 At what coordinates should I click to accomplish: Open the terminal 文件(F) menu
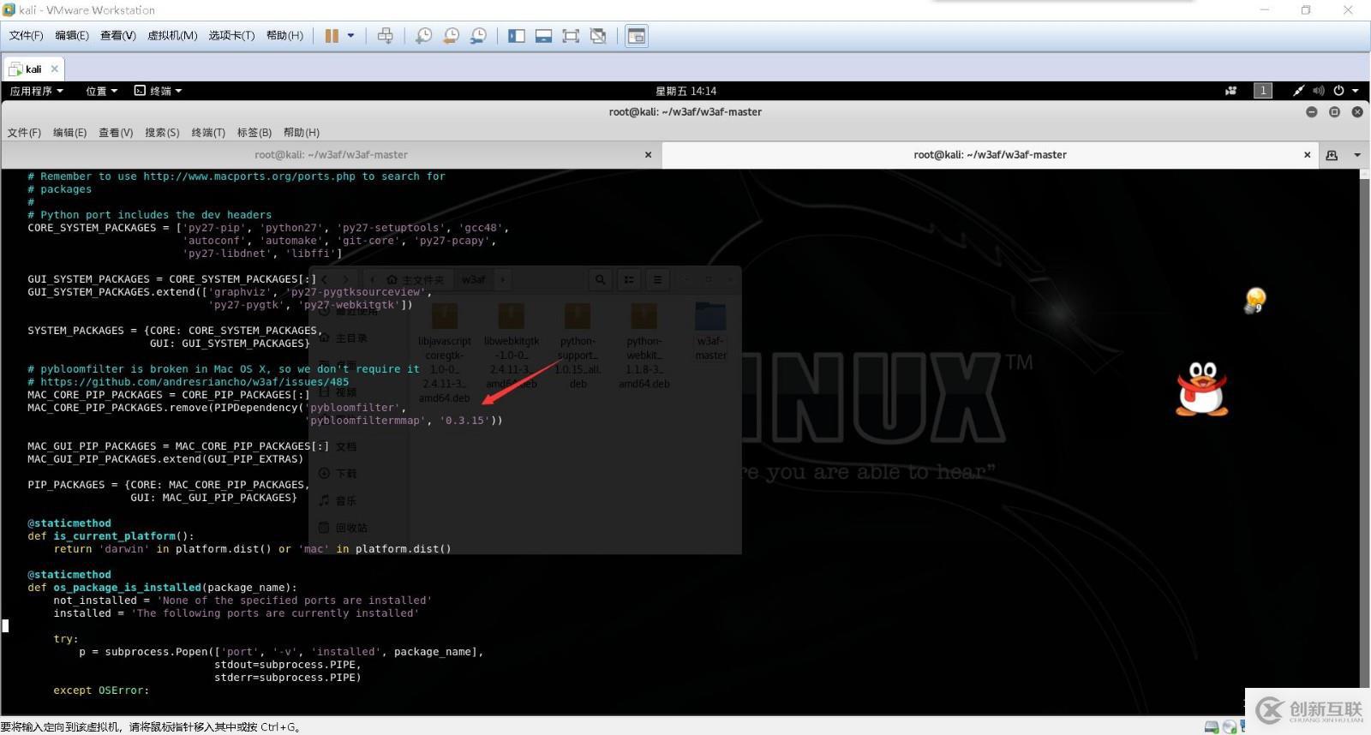point(24,133)
